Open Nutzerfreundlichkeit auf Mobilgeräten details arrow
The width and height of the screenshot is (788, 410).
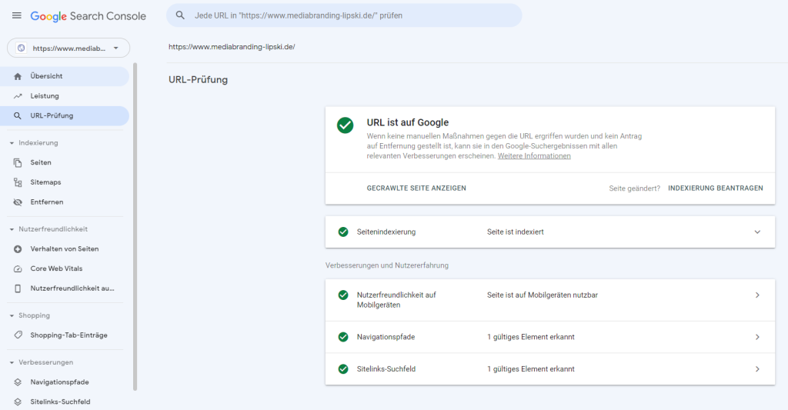(757, 295)
